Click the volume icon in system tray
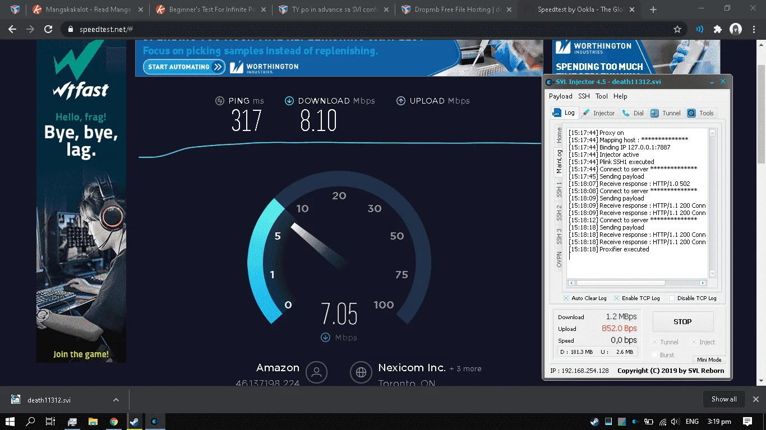This screenshot has height=430, width=766. click(x=676, y=421)
